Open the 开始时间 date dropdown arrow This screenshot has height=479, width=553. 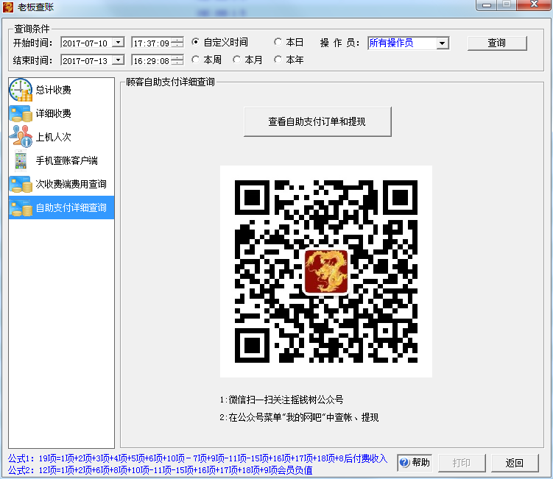coord(118,43)
